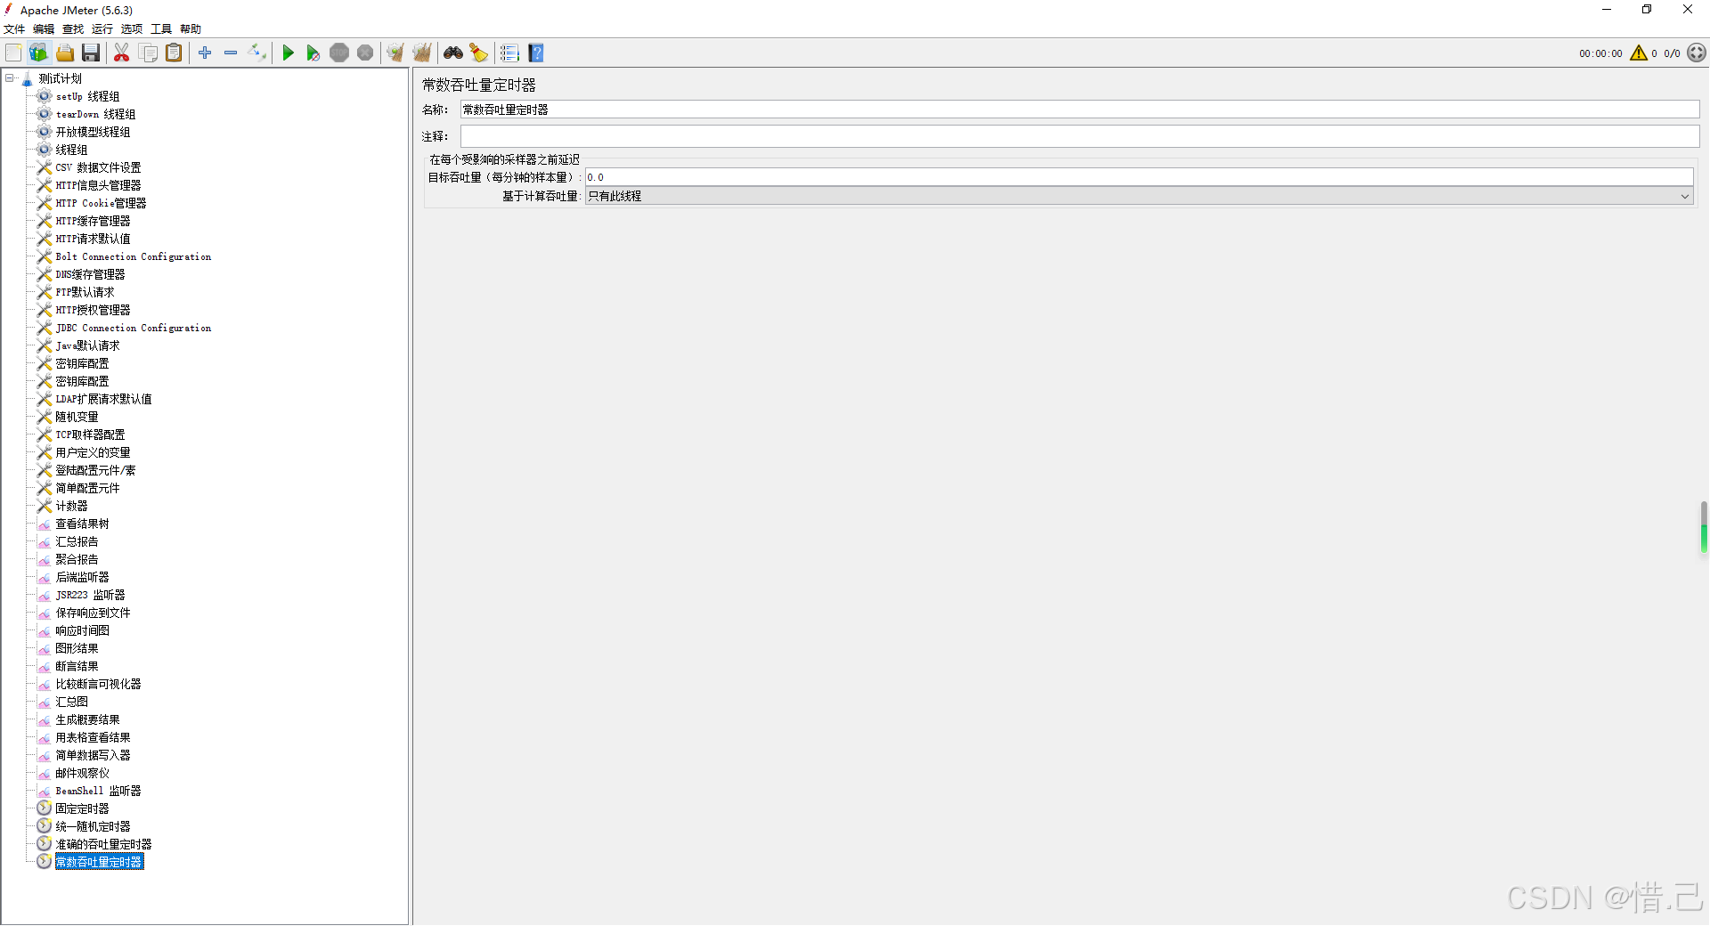Select the 用表格查看结果 node

tap(93, 737)
